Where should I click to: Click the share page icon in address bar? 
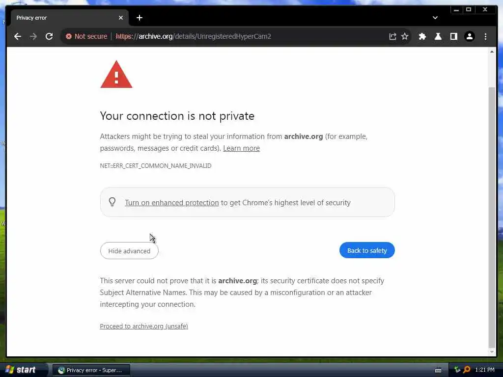(392, 36)
